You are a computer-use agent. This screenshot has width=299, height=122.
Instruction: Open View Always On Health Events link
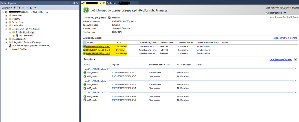(284, 17)
